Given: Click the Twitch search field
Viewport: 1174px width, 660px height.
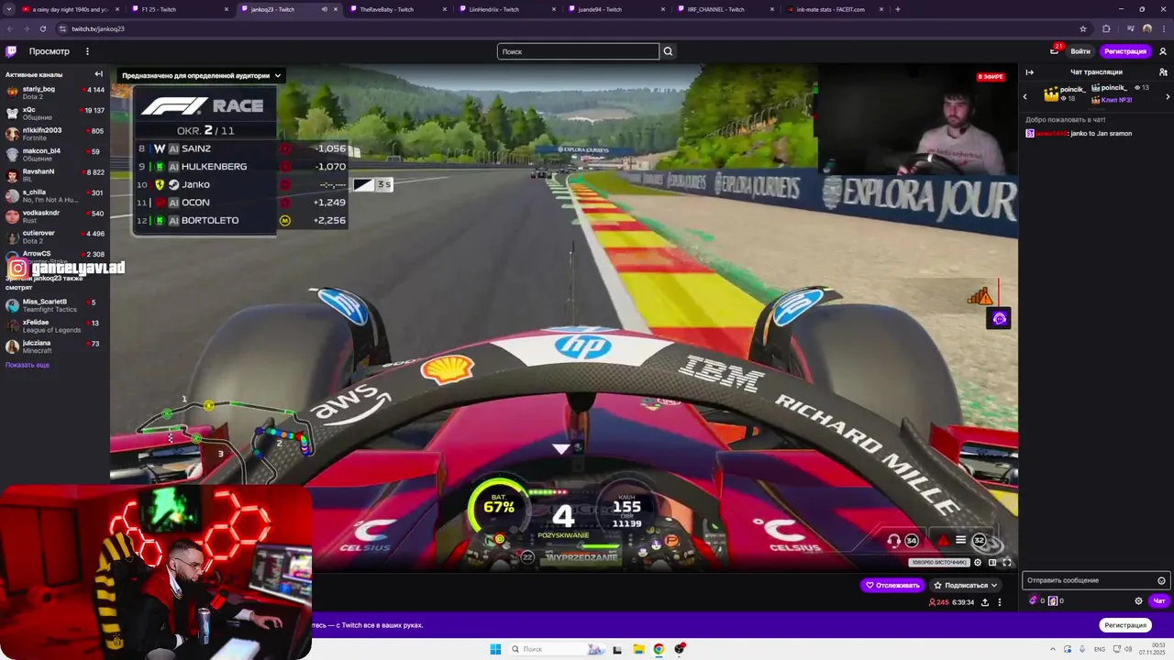Looking at the screenshot, I should 578,51.
